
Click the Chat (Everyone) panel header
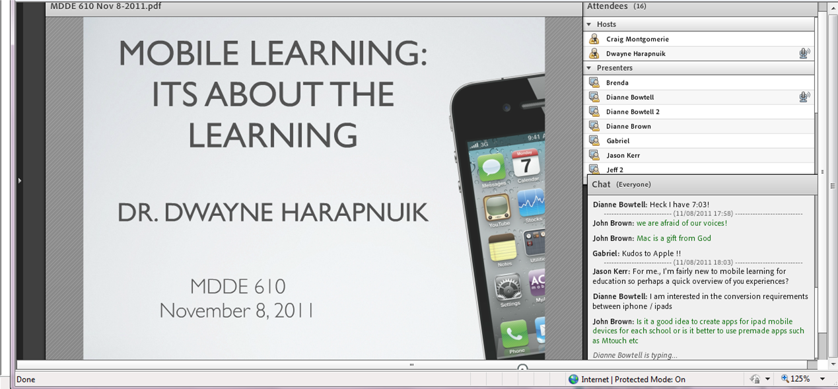tap(701, 184)
